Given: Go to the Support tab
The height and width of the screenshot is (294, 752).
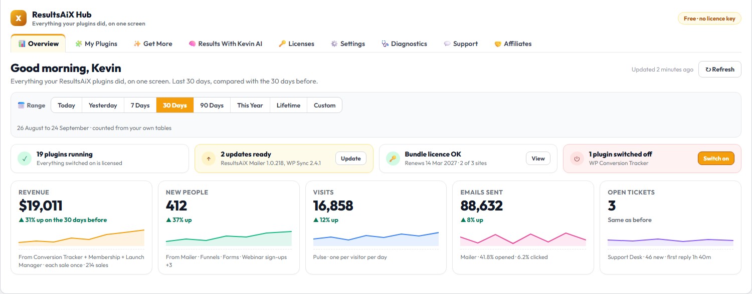Looking at the screenshot, I should 461,43.
